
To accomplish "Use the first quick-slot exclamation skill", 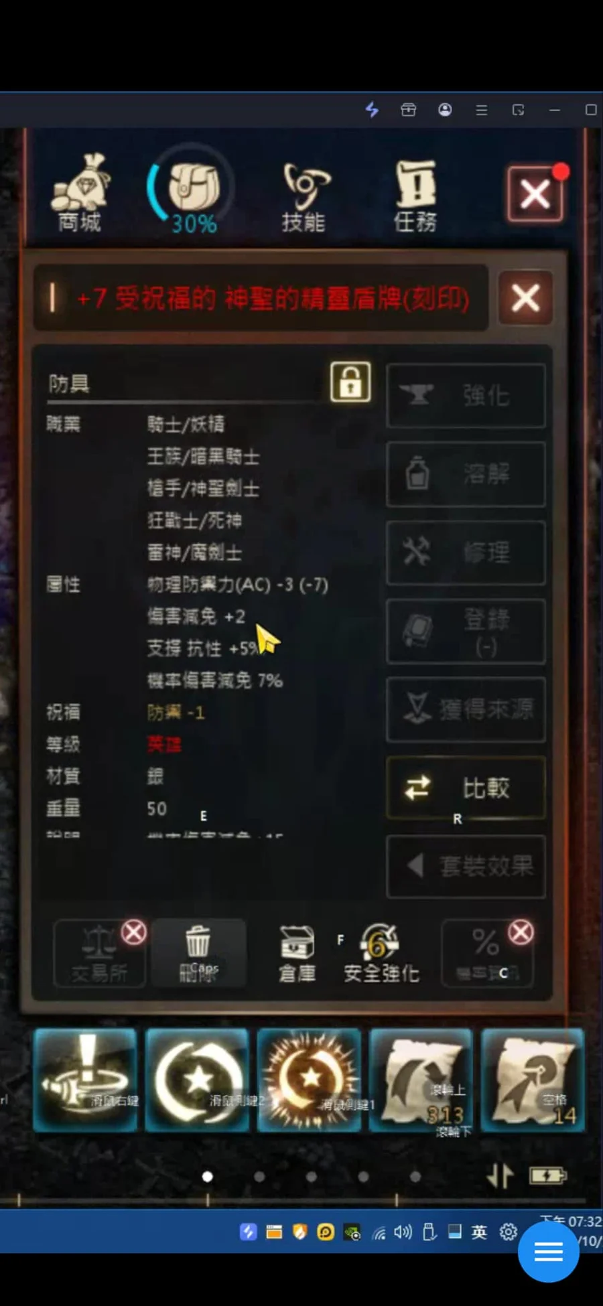I will 86,1080.
